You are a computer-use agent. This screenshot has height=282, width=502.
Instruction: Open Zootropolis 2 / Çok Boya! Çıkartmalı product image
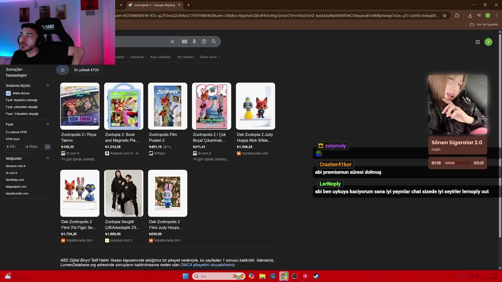click(211, 106)
